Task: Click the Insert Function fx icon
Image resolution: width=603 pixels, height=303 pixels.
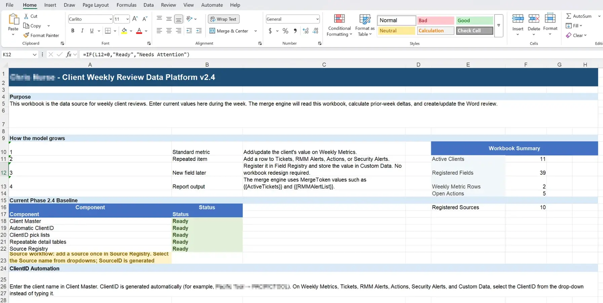Action: [x=69, y=54]
